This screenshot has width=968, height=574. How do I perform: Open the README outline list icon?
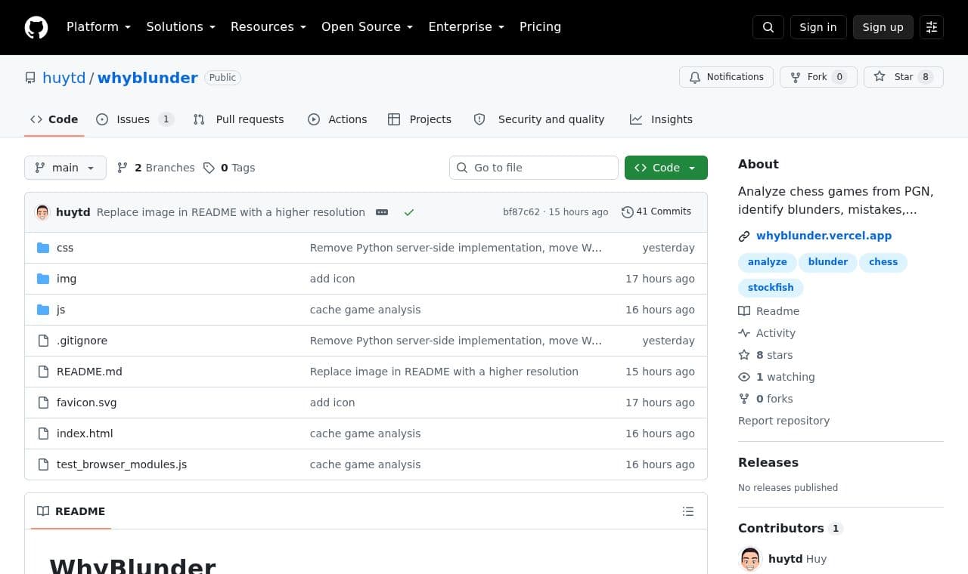click(688, 511)
